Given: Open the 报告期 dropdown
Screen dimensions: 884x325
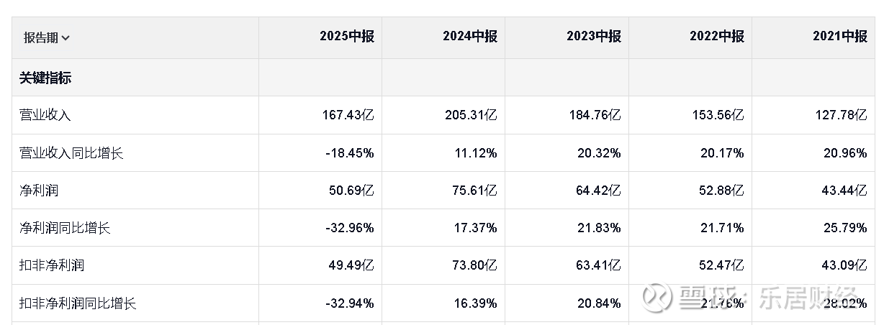Looking at the screenshot, I should [47, 37].
